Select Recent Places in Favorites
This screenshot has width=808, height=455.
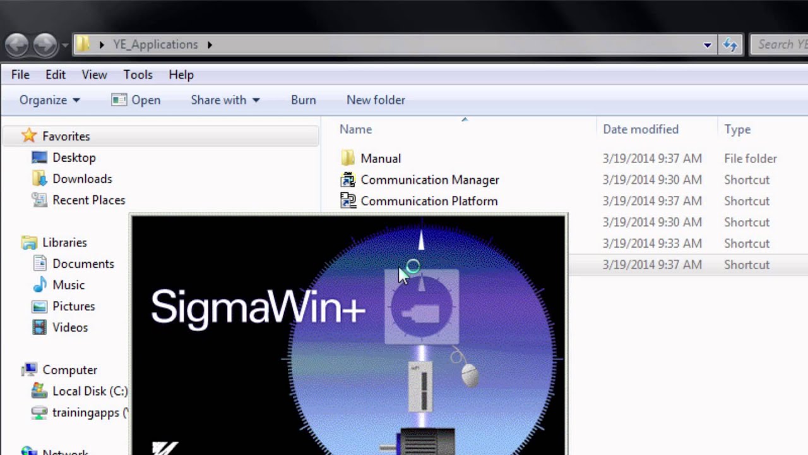88,200
